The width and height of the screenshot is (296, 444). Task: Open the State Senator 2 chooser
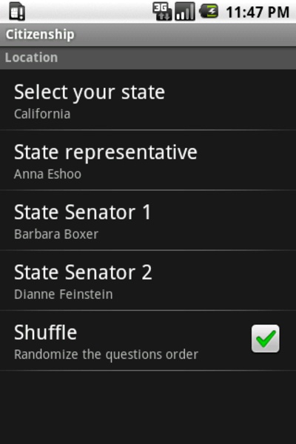pos(148,280)
